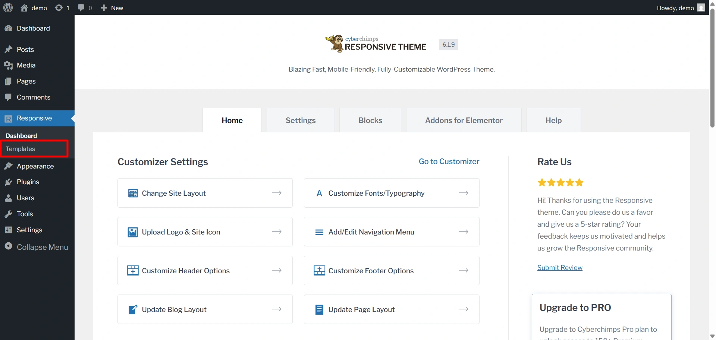Open the Plugins menu label

pyautogui.click(x=28, y=182)
